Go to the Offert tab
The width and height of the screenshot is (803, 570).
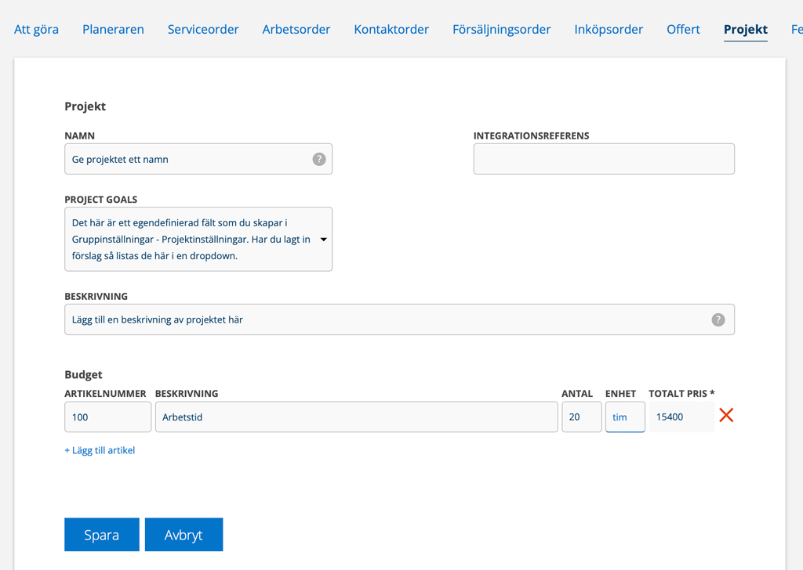pyautogui.click(x=683, y=29)
